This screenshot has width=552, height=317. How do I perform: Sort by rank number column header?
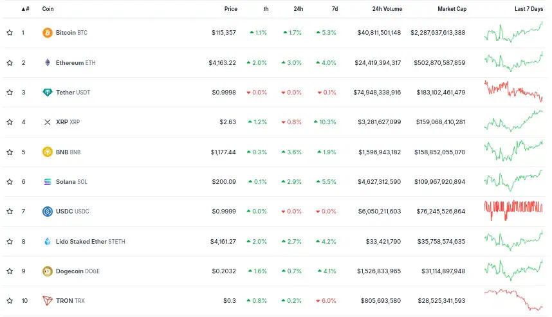pos(24,9)
